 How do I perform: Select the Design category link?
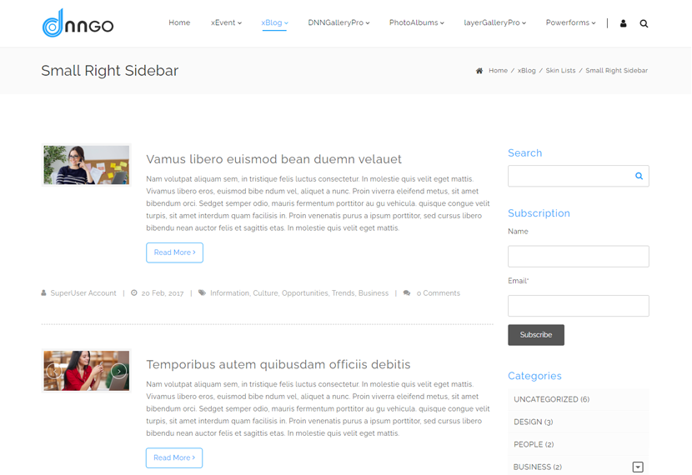[533, 422]
